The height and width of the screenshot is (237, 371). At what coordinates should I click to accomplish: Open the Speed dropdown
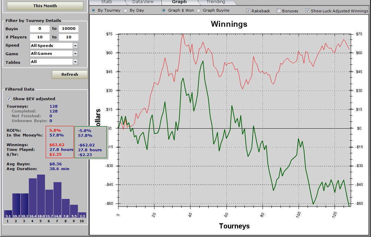[75, 46]
